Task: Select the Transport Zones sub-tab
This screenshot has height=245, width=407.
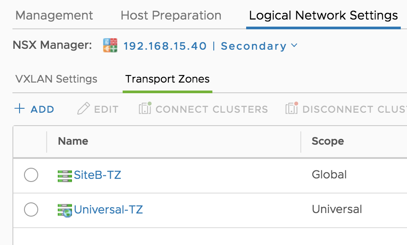Action: click(x=168, y=79)
